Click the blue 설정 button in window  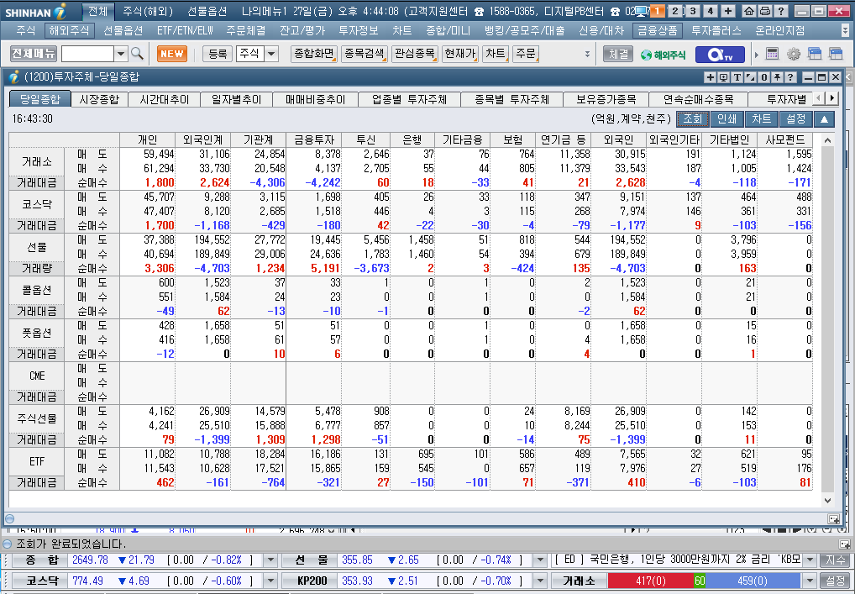coord(796,119)
